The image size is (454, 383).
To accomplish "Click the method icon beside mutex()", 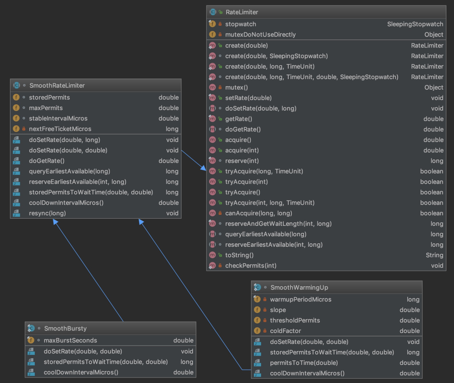I will coord(212,87).
